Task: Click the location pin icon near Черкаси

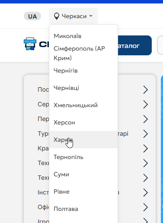Action: tap(56, 16)
